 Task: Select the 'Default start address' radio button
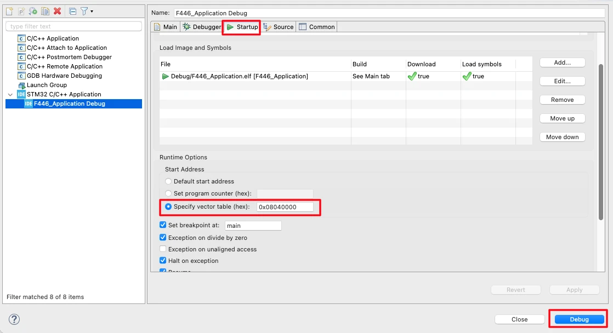168,181
